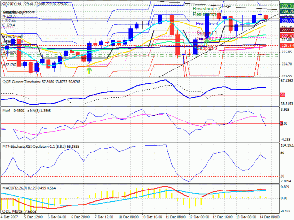The image size is (294, 220).
Task: Click the 14 Dec 00:00 time label
Action: point(270,217)
